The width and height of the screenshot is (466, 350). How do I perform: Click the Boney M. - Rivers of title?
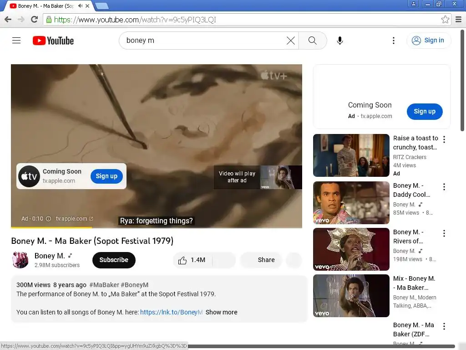pyautogui.click(x=408, y=237)
